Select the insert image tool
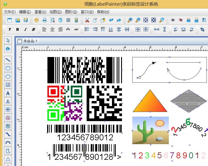This screenshot has height=166, width=208. coord(8,85)
